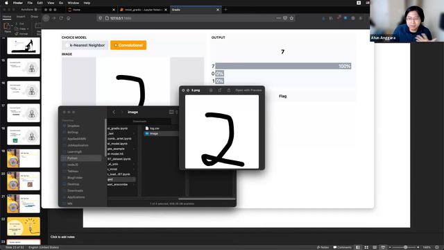
Task: Click the fit slide to window icon
Action: coord(436,247)
